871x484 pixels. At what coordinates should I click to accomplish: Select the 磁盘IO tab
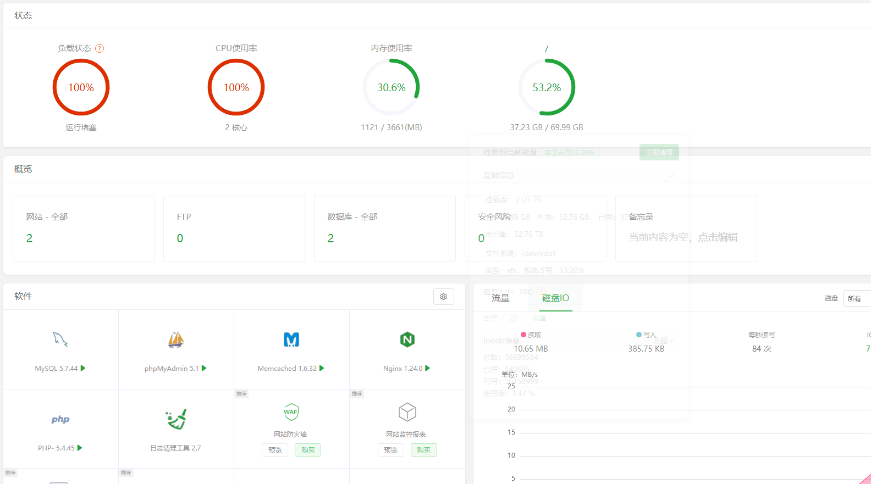(555, 298)
